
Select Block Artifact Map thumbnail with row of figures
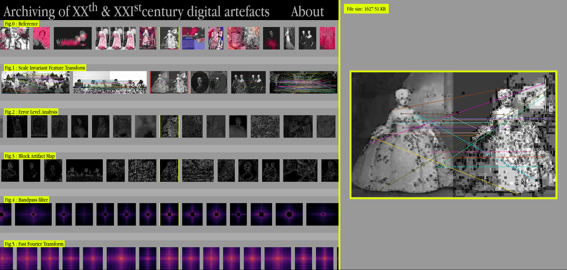(x=84, y=170)
